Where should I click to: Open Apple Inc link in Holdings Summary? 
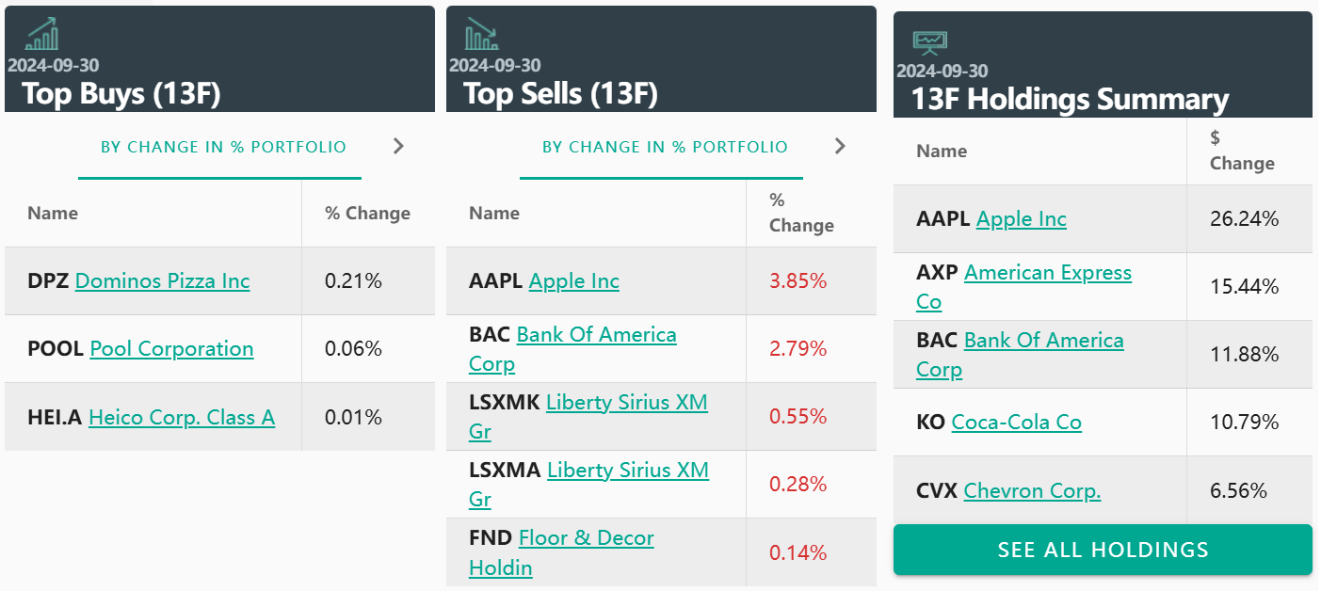tap(1022, 219)
